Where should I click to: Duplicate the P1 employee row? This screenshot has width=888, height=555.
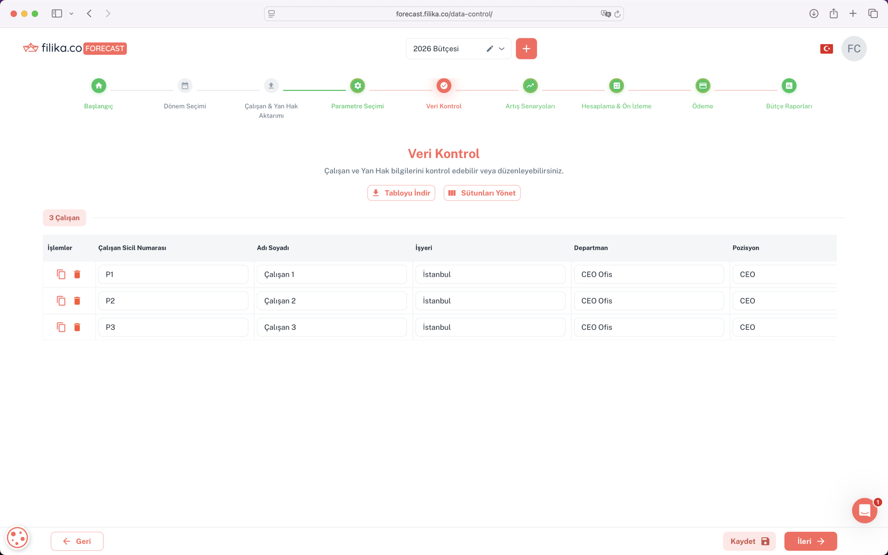(x=61, y=274)
